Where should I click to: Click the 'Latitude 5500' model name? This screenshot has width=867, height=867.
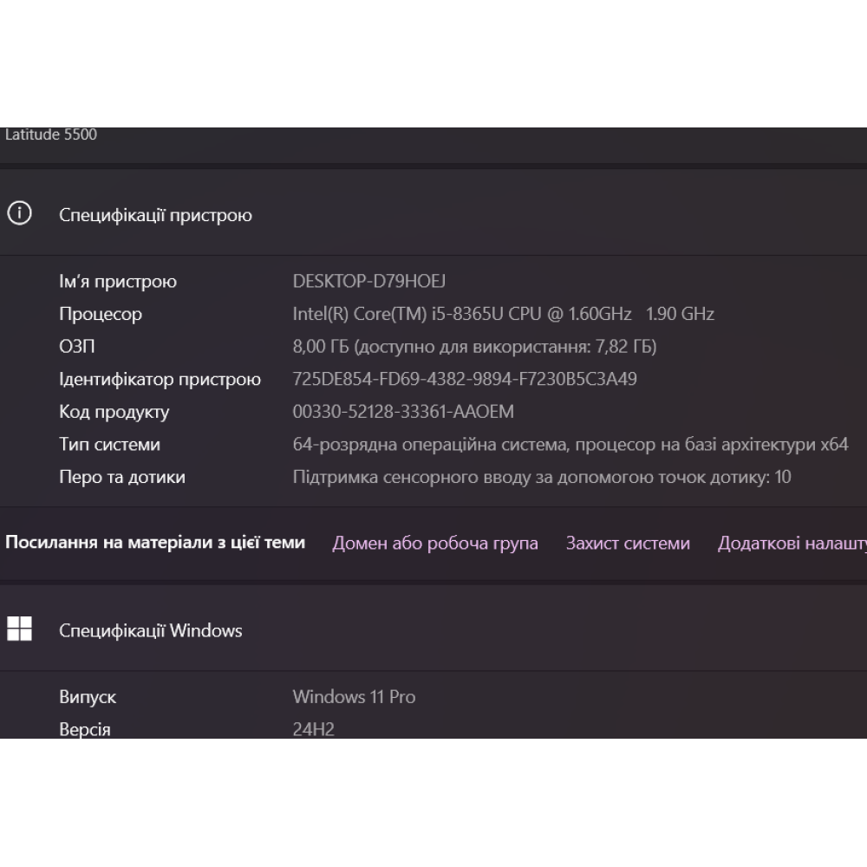pyautogui.click(x=51, y=134)
